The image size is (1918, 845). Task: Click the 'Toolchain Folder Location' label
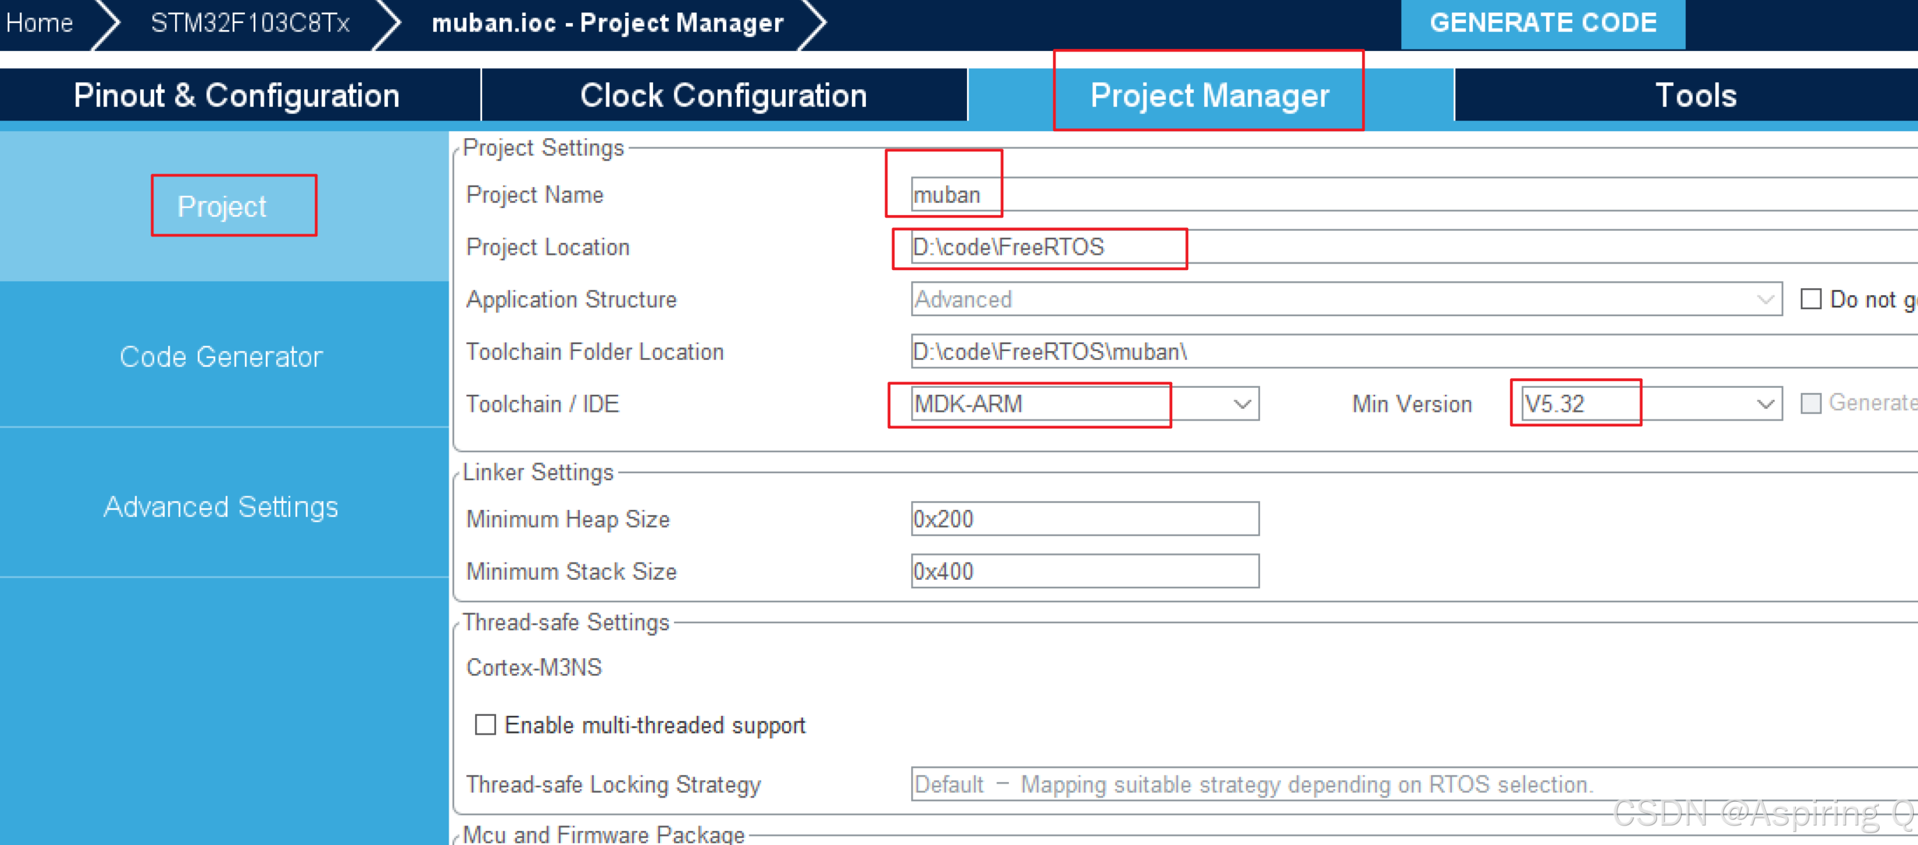click(x=595, y=352)
